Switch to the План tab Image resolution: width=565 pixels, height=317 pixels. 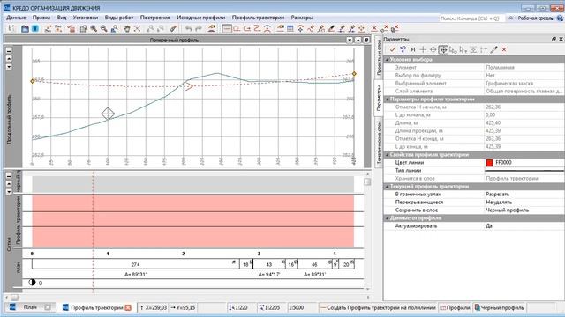pyautogui.click(x=30, y=307)
